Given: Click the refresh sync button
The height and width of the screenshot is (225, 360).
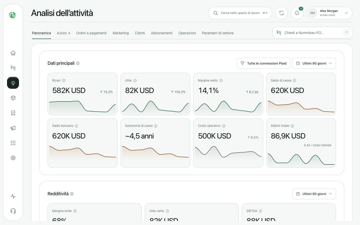Looking at the screenshot, I should pyautogui.click(x=281, y=13).
